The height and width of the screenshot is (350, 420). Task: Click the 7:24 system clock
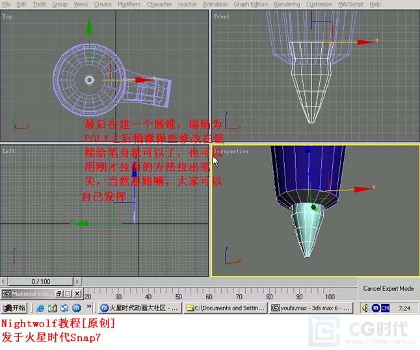[x=404, y=308]
